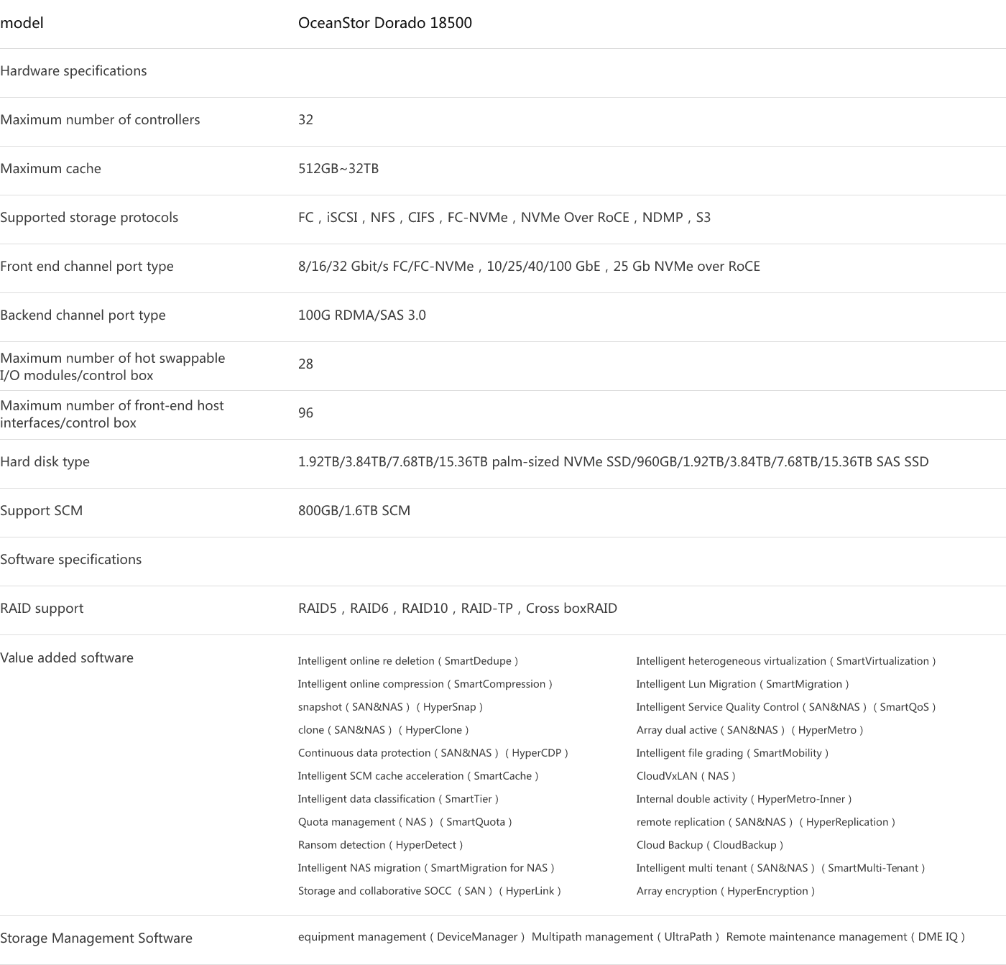
Task: Click the Maximum number of controllers label
Action: 100,120
